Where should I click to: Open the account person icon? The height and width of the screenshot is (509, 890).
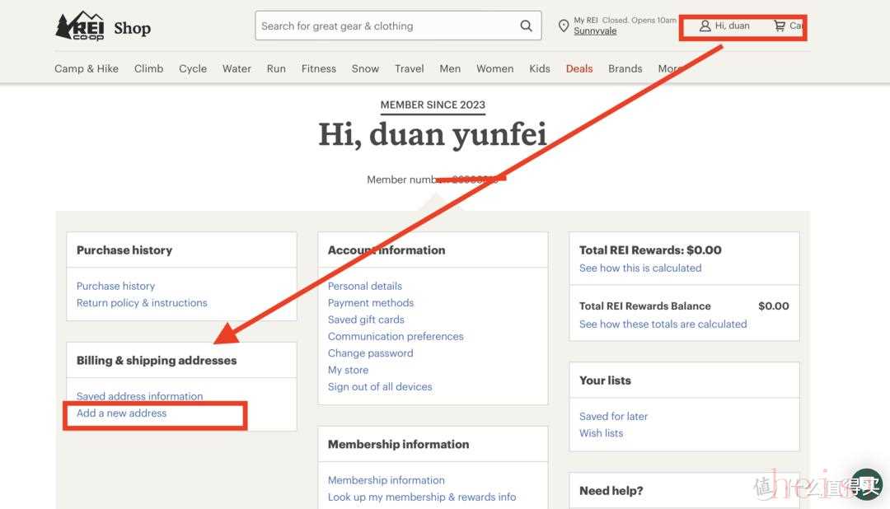point(705,26)
